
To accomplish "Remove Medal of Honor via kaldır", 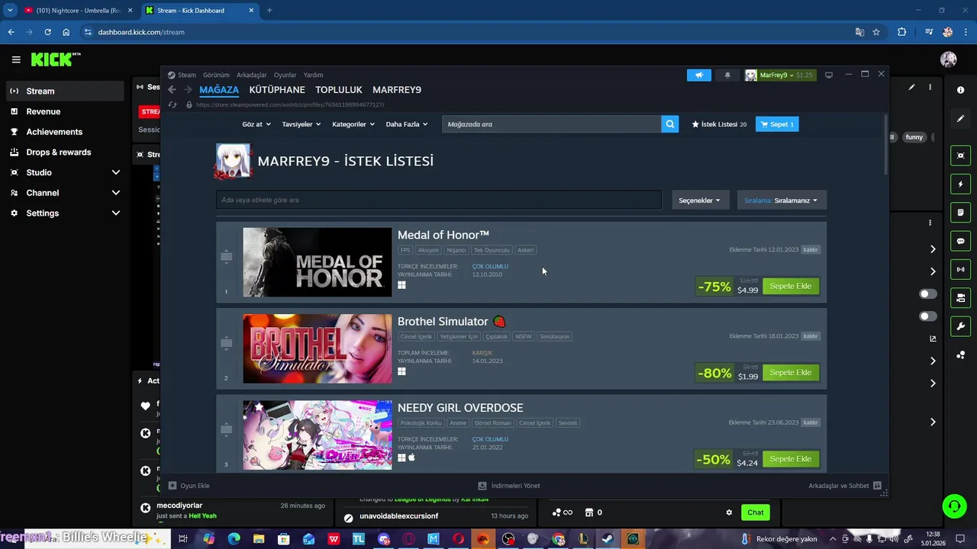I will (811, 249).
